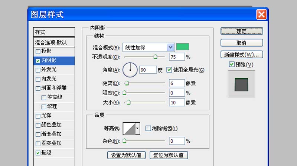
Task: Close the Layer Style dialog
Action: (261, 14)
